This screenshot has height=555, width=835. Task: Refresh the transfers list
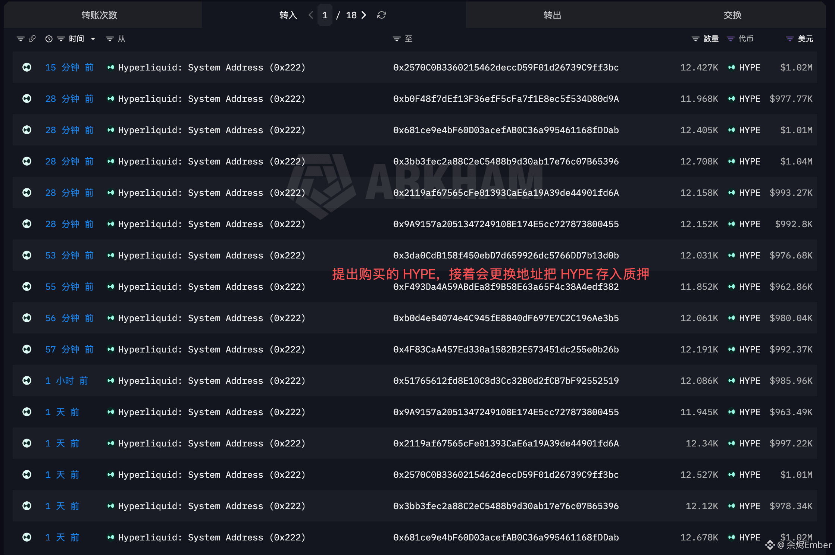pyautogui.click(x=381, y=15)
